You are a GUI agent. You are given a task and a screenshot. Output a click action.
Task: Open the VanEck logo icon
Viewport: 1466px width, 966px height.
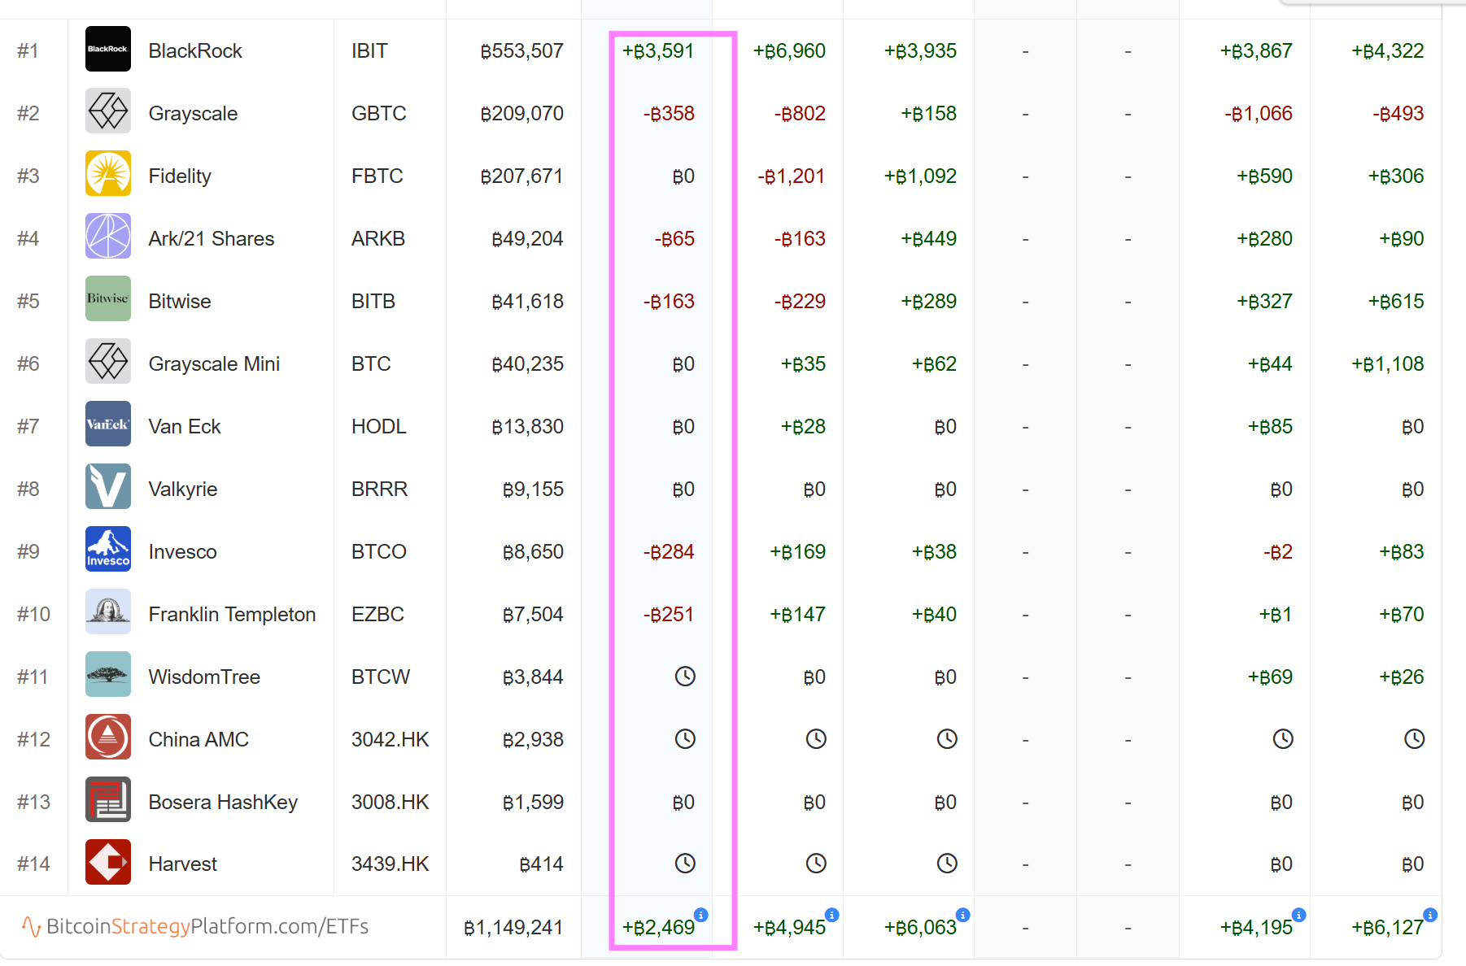click(107, 424)
